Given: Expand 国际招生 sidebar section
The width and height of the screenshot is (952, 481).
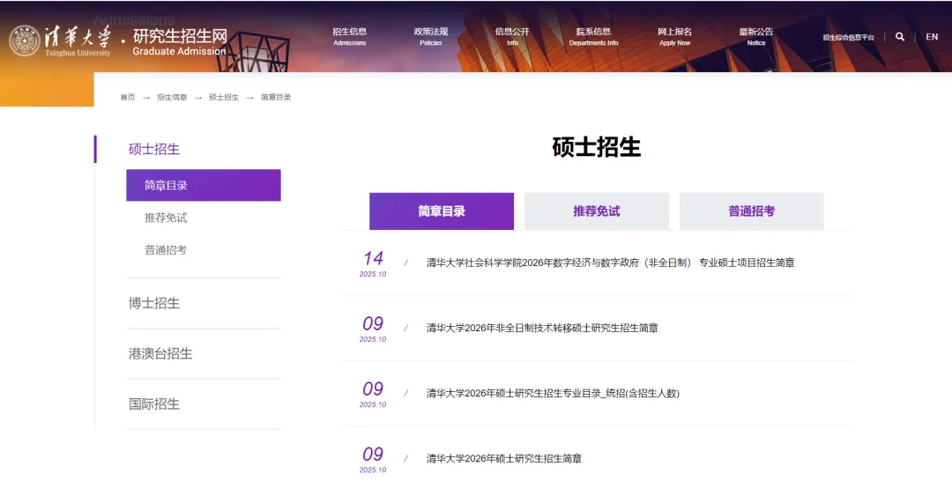Looking at the screenshot, I should click(x=154, y=404).
